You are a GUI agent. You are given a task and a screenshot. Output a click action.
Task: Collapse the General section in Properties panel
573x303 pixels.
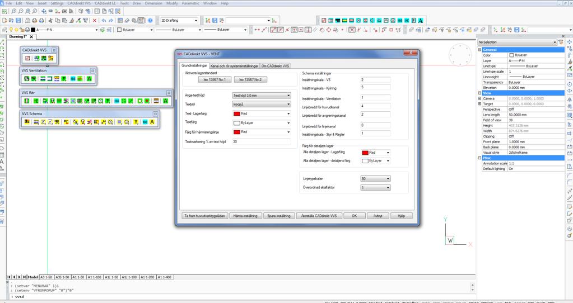[x=480, y=50]
